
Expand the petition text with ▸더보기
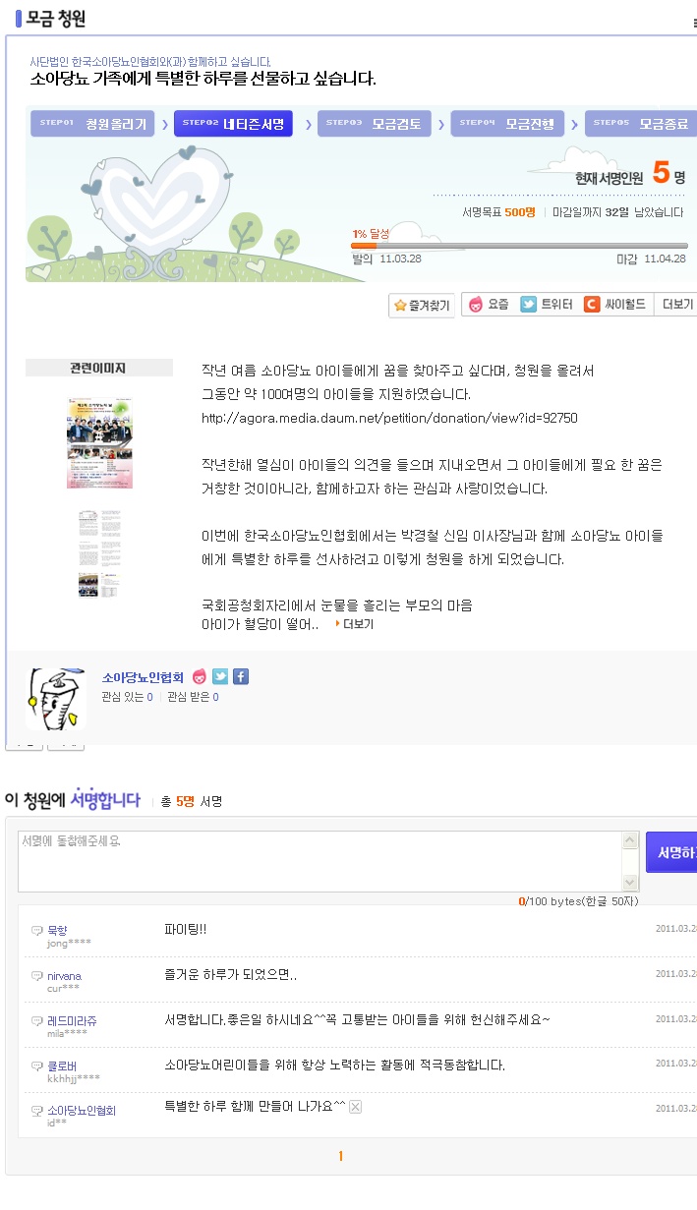355,624
